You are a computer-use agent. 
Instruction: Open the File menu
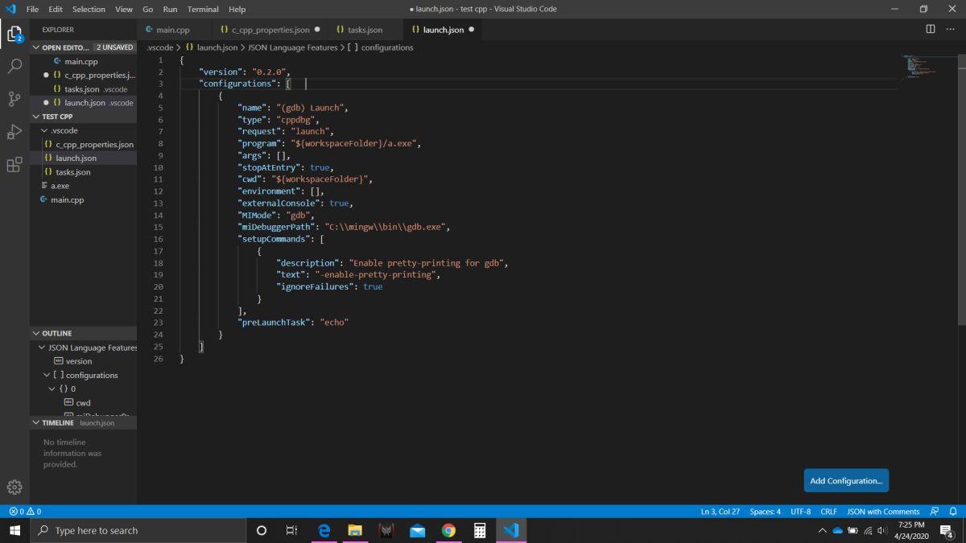click(32, 9)
